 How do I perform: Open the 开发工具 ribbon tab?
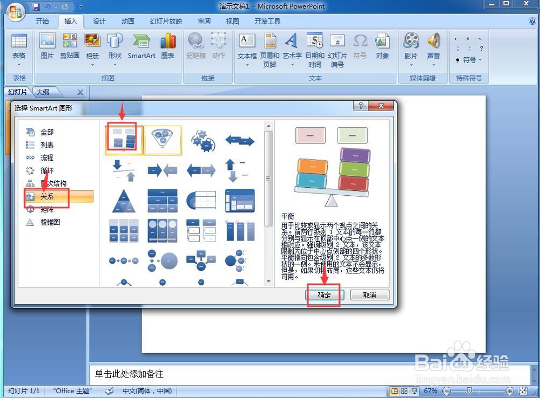tap(267, 22)
